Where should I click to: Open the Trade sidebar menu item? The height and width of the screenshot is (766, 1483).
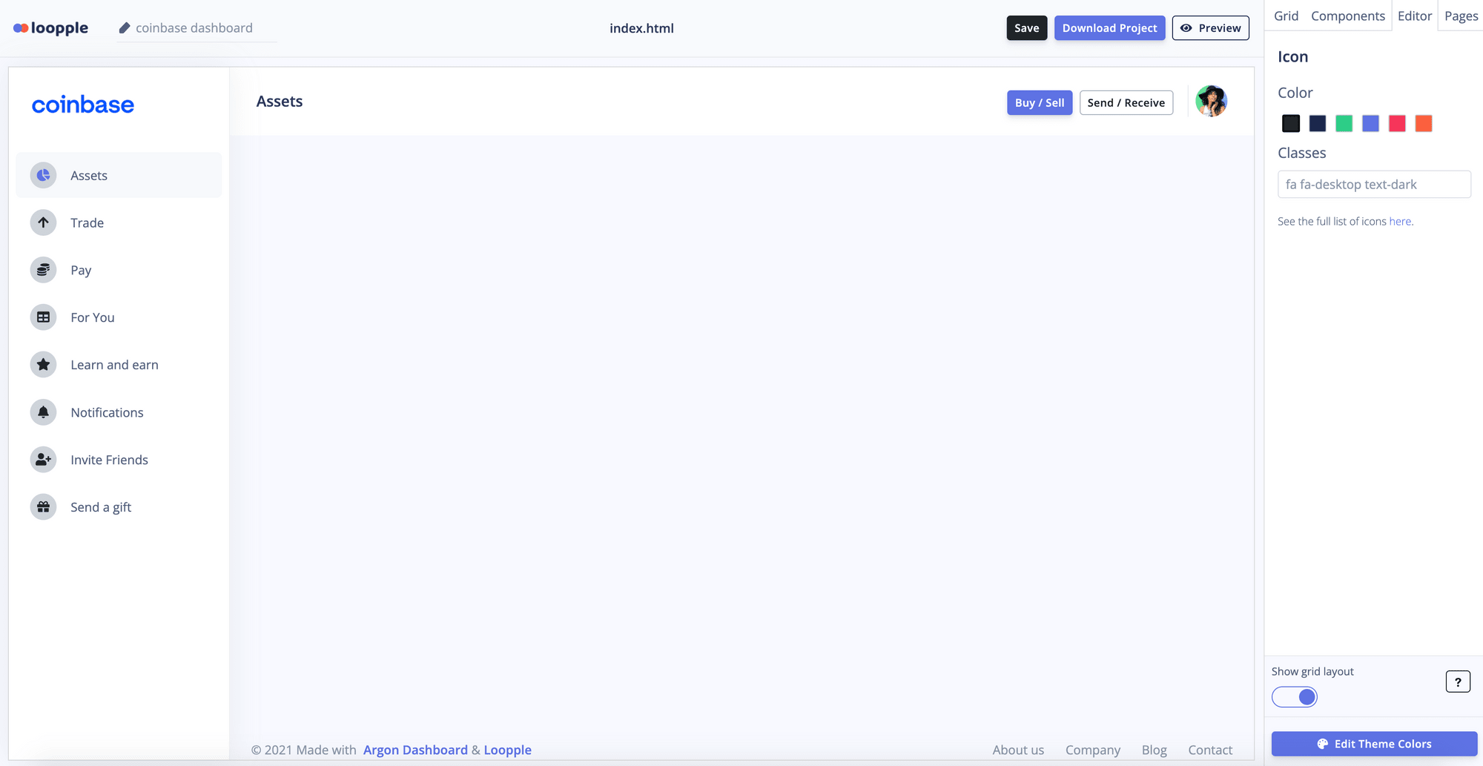pos(119,222)
